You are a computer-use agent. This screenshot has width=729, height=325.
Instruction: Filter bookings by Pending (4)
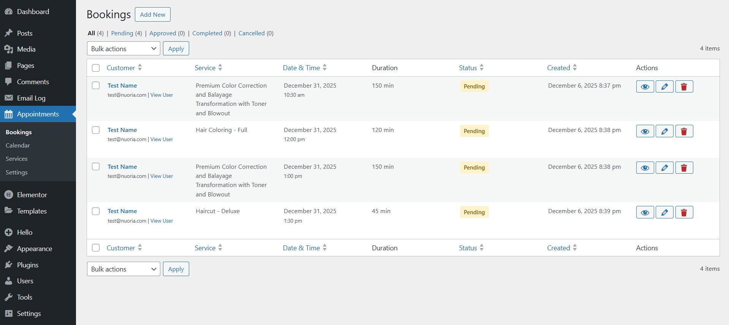[127, 33]
